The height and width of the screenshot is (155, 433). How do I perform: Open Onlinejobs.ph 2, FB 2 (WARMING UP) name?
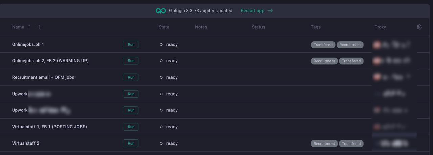50,61
